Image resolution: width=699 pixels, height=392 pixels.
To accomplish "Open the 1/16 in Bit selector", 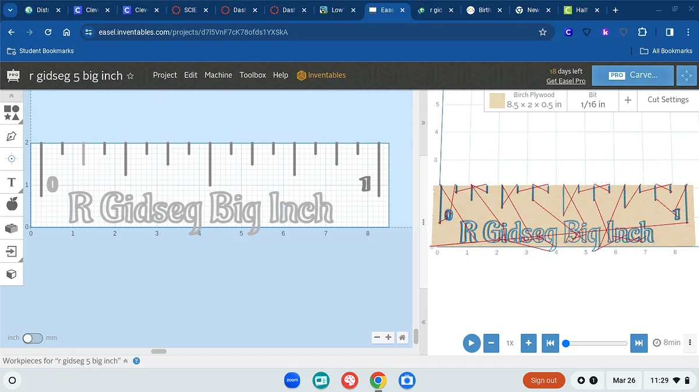I will coord(592,100).
